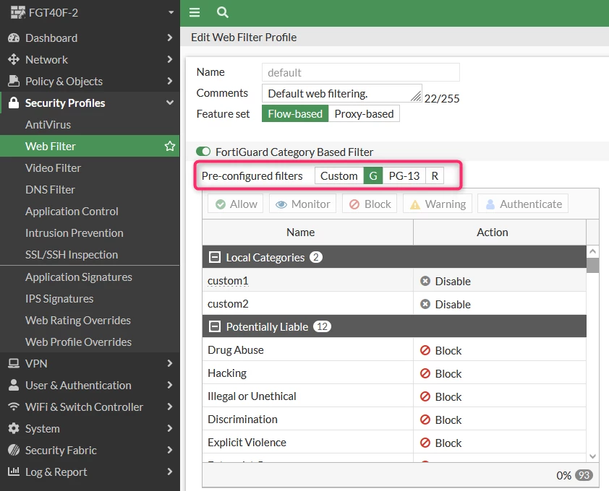609x491 pixels.
Task: Select Proxy-based feature set
Action: pyautogui.click(x=364, y=113)
